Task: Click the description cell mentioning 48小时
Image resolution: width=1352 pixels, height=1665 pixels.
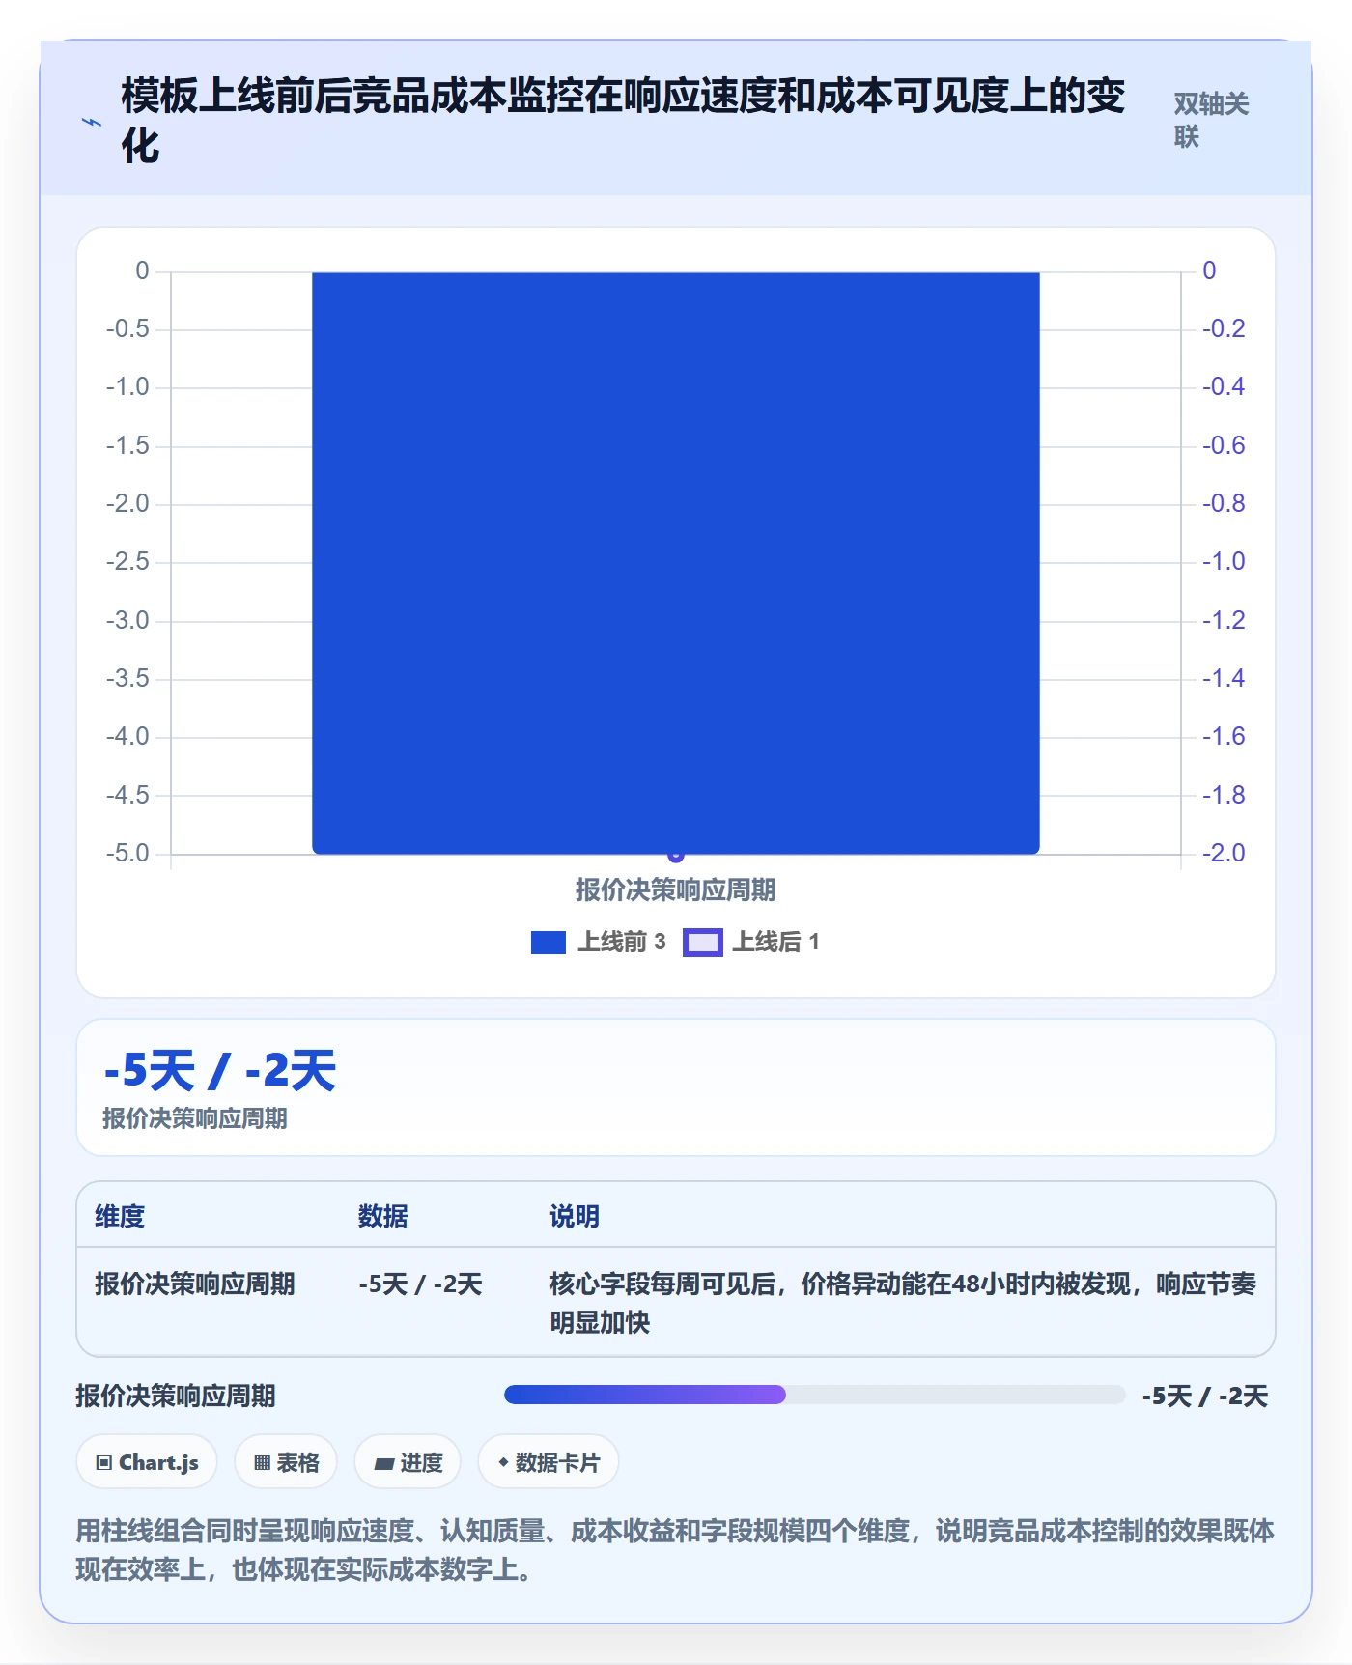Action: click(903, 1303)
